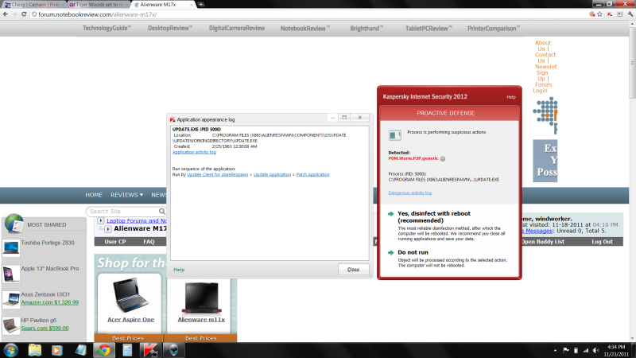Screen dimensions: 636x358
Task: Click the browser back arrow
Action: tap(6, 14)
